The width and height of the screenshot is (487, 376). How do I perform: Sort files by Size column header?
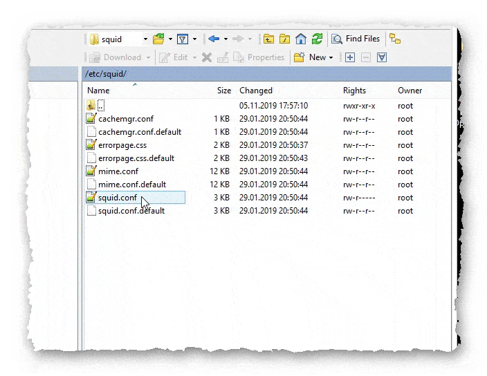[x=223, y=91]
